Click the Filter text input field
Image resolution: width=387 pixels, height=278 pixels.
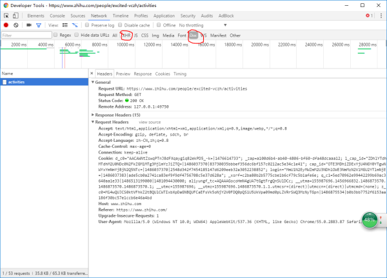(x=25, y=35)
